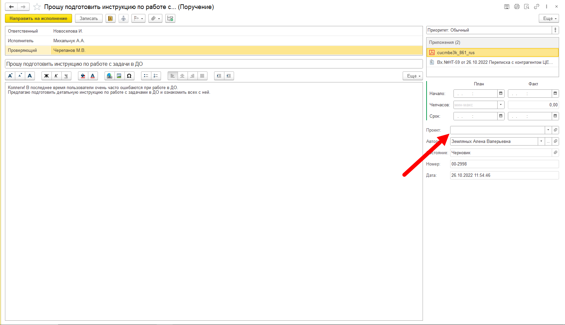Toggle italic (К) formatting
The image size is (565, 325).
click(56, 76)
